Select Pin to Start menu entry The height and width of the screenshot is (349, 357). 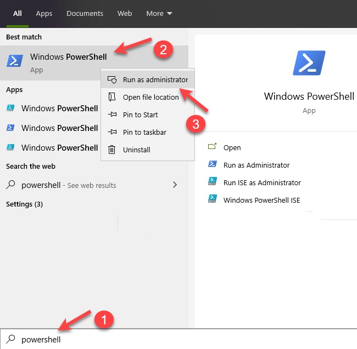148,115
